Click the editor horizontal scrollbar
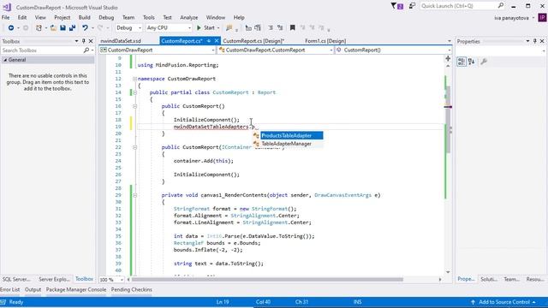 click(267, 280)
